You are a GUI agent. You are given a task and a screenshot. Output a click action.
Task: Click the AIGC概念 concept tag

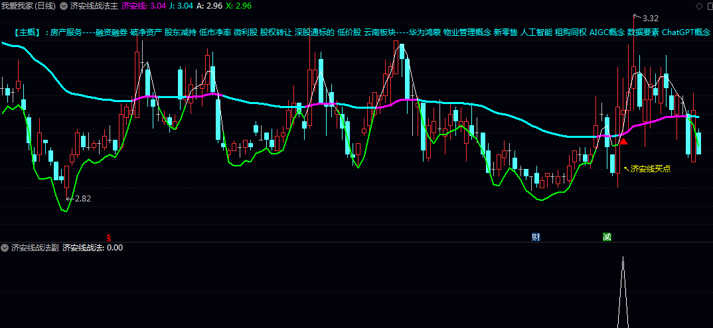607,32
